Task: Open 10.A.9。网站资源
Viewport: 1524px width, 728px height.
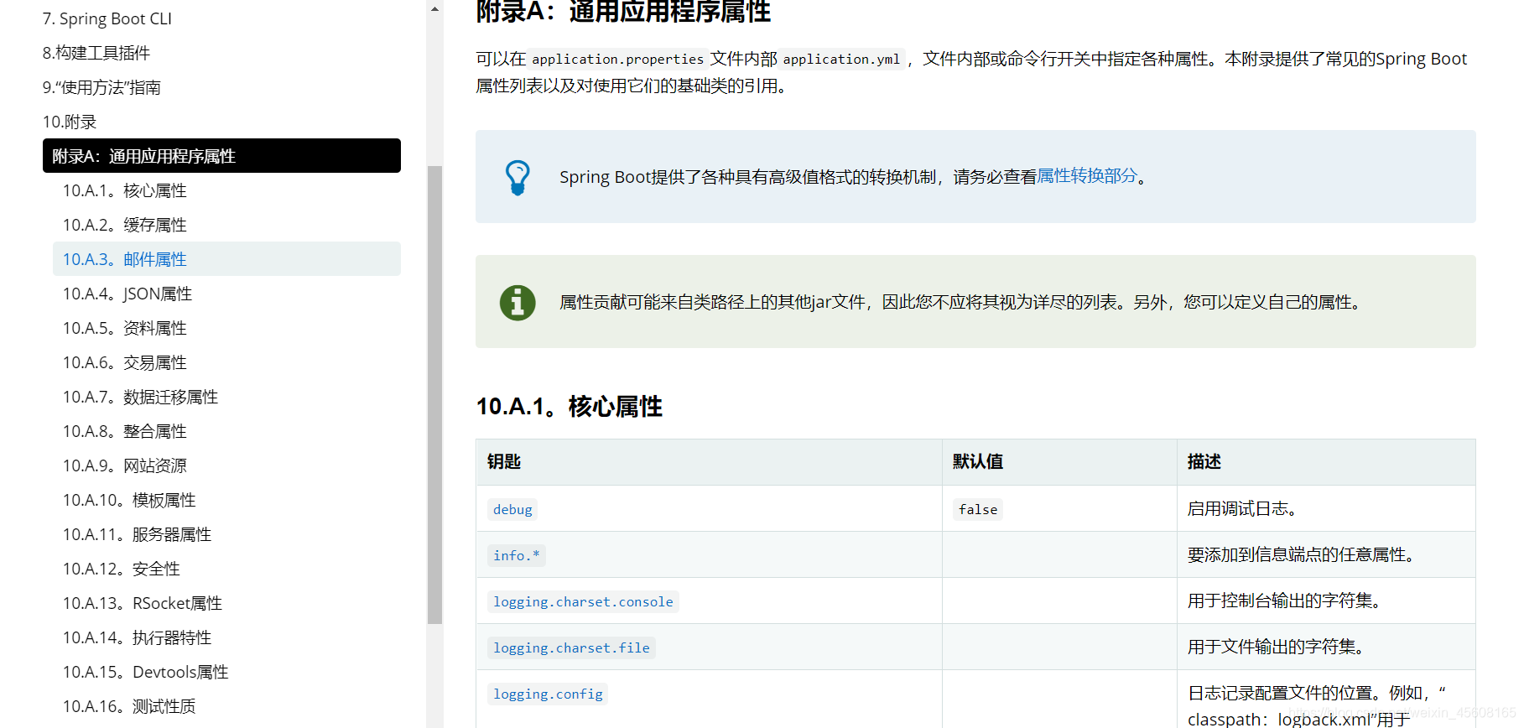Action: tap(125, 465)
